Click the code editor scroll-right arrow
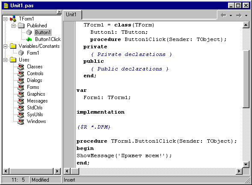Image resolution: width=252 pixels, height=185 pixels. pos(239,171)
